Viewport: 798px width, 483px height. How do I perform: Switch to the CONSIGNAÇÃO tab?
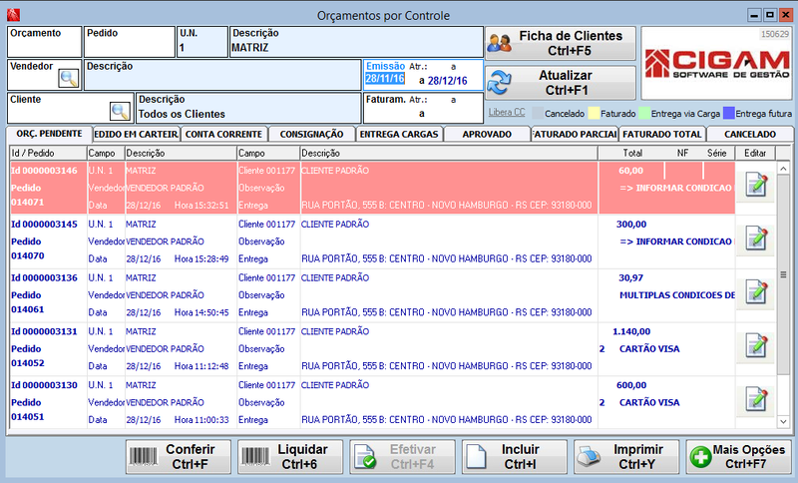311,135
